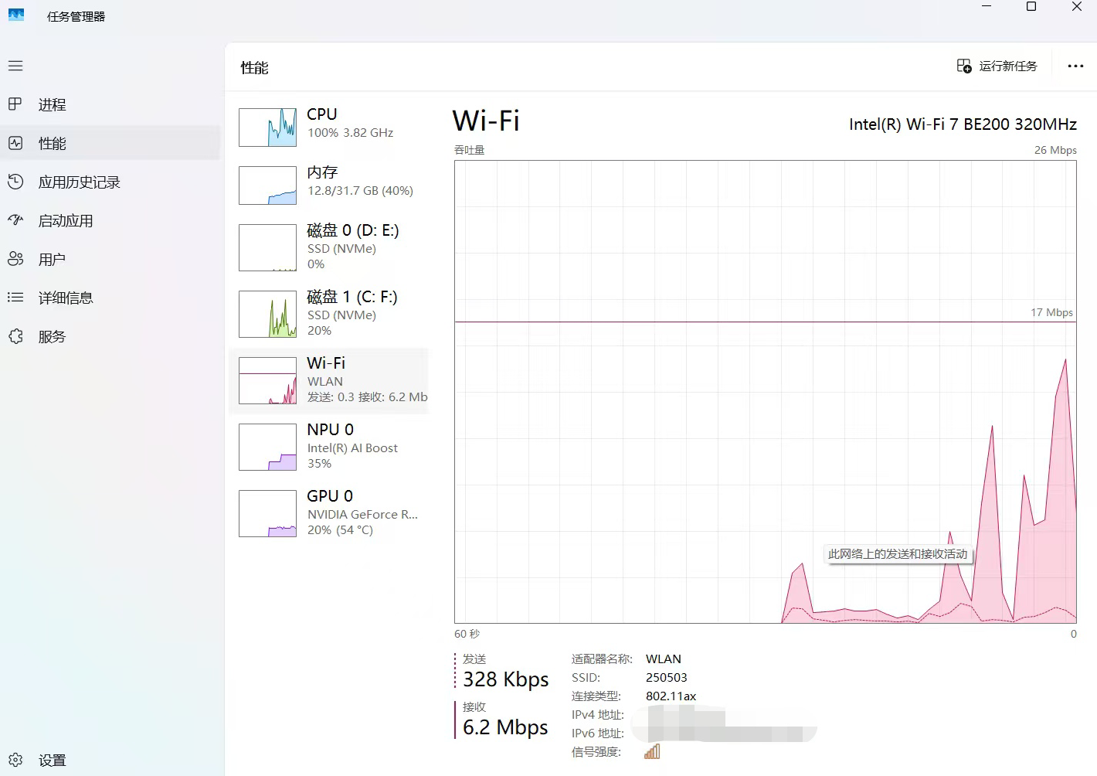
Task: Minimize the Task Manager window
Action: (x=987, y=7)
